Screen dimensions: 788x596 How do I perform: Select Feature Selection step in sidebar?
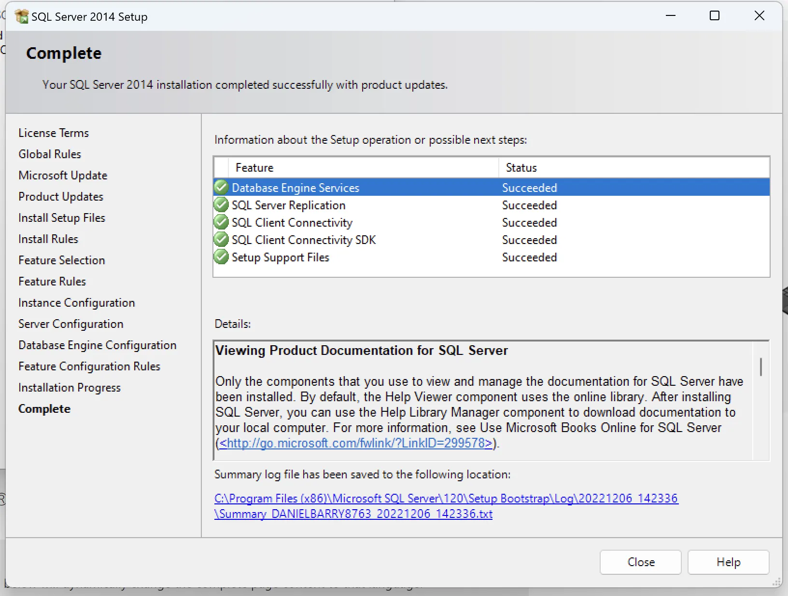pyautogui.click(x=62, y=260)
